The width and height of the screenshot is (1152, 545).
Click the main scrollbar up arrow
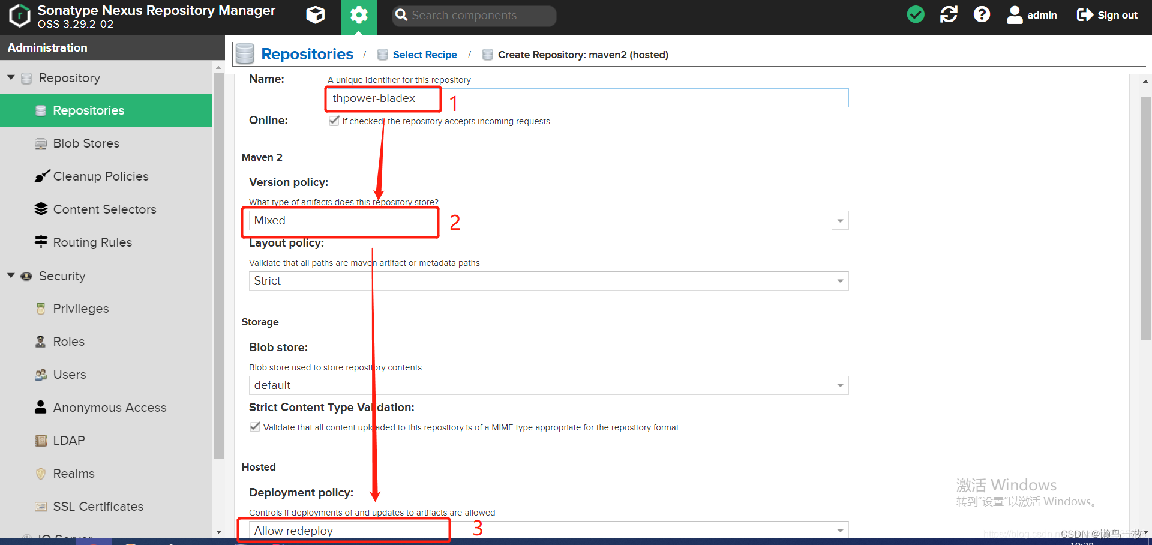(1145, 81)
